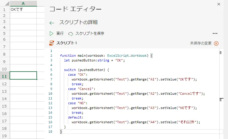Screen dimensions: 228x139
Task: Select row 5 header in the sheet
Action: [x=4, y=33]
